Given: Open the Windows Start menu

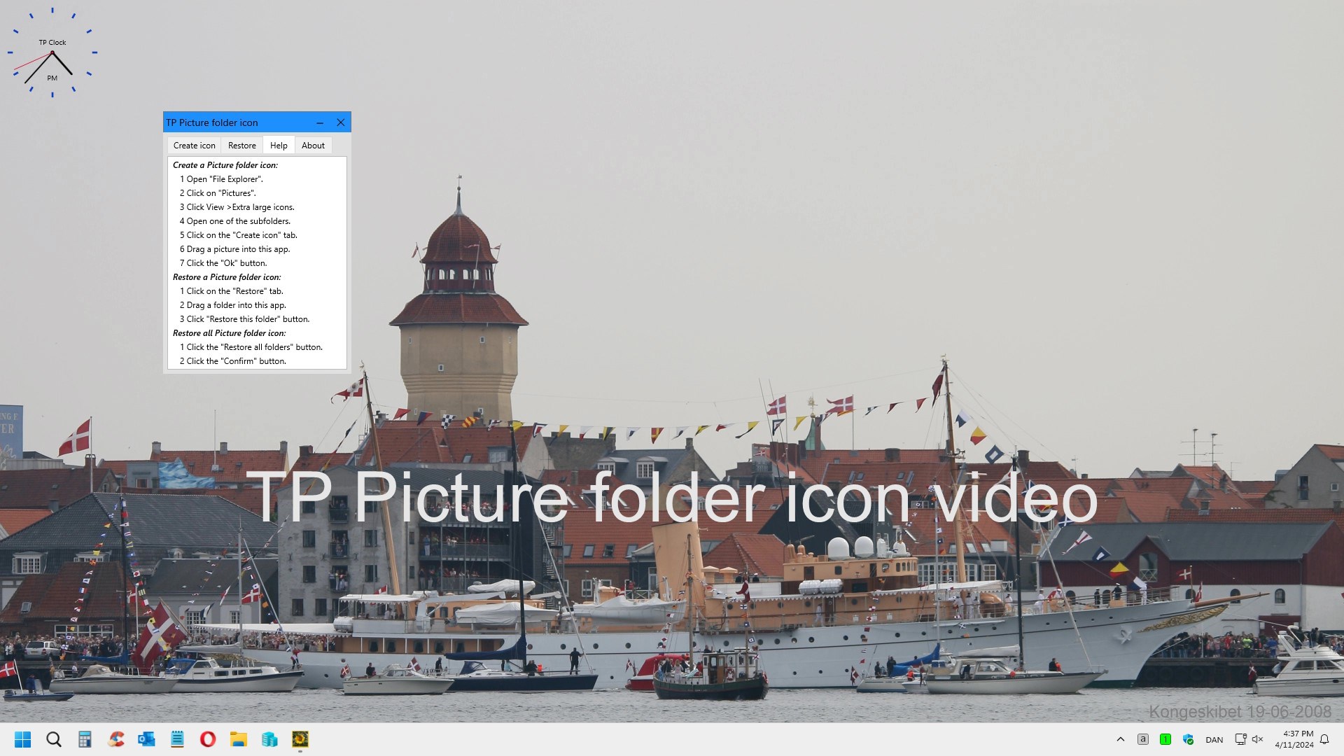Looking at the screenshot, I should click(x=23, y=739).
